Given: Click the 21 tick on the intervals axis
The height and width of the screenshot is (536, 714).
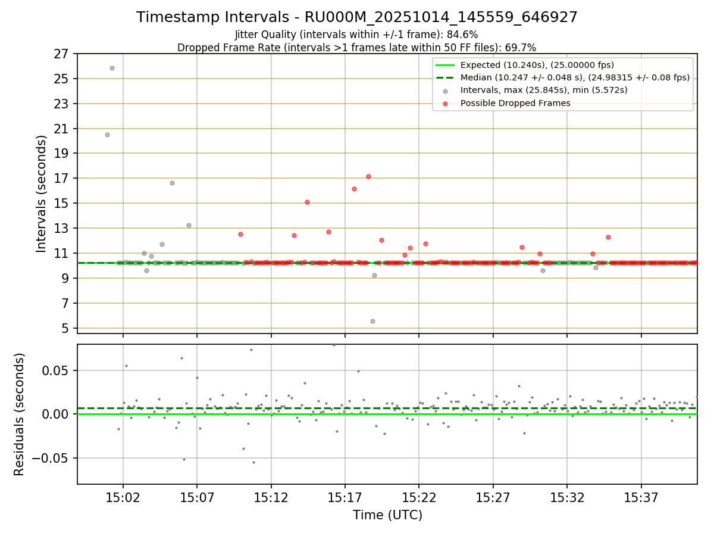Looking at the screenshot, I should pos(62,129).
